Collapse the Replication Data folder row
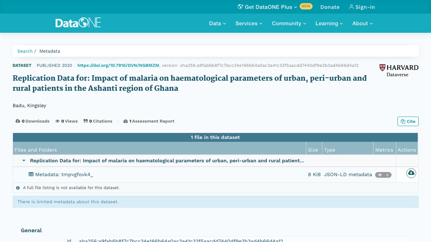The width and height of the screenshot is (431, 242). 24,161
